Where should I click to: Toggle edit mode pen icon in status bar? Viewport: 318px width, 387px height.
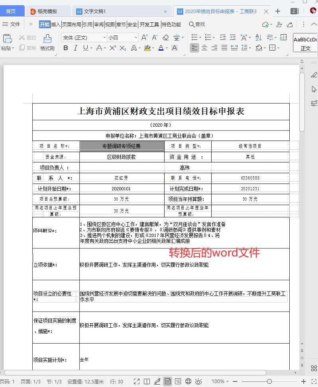157,381
